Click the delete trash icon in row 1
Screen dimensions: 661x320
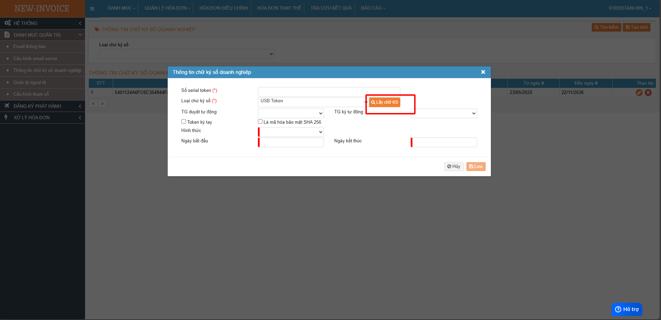click(x=648, y=93)
